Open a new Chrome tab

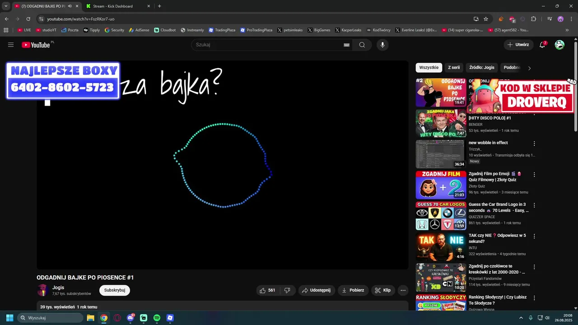[x=159, y=6]
